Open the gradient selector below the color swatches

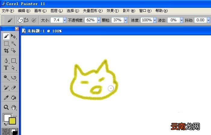pos(14,132)
